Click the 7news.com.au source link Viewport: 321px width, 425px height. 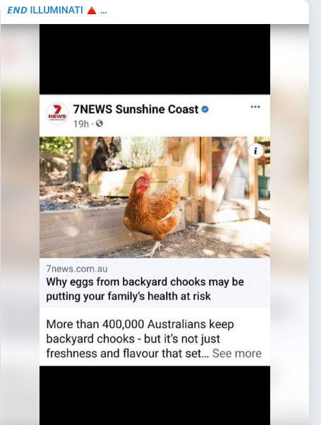(77, 269)
